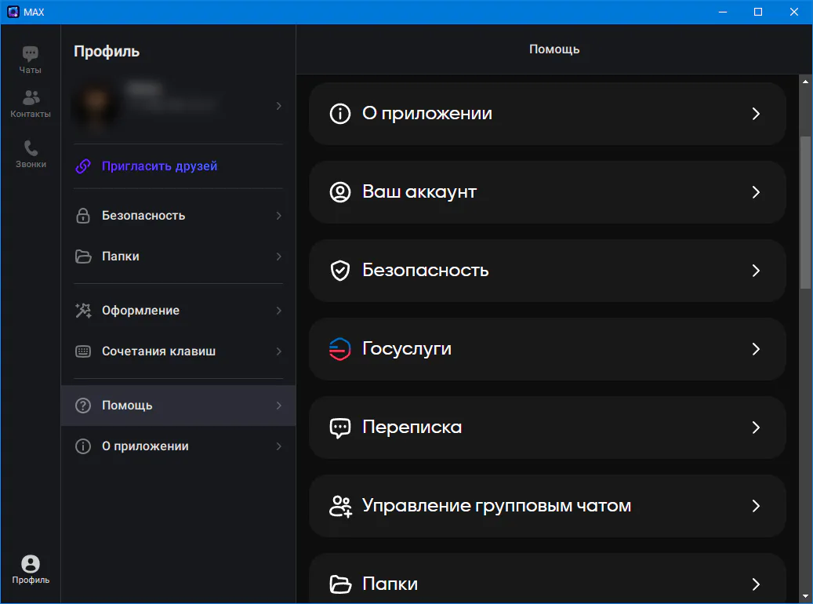Open the Папки help card arrow
This screenshot has height=604, width=813.
[756, 584]
